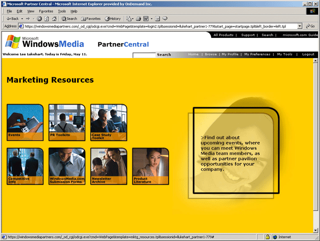Screen dimensions: 320x241
Task: Click the Internet zone globe icon
Action: coord(275,237)
